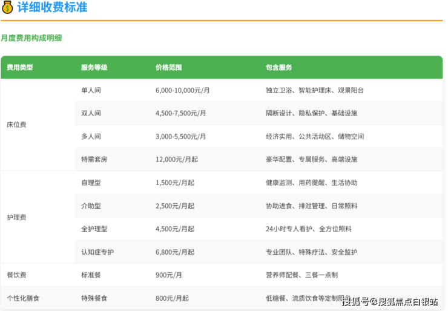Click the 搜狐号@搜狐焦点白银站 watermark
This screenshot has height=311, width=448.
tap(390, 301)
